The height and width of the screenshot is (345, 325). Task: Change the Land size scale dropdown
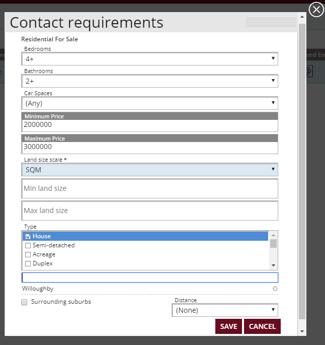(150, 170)
